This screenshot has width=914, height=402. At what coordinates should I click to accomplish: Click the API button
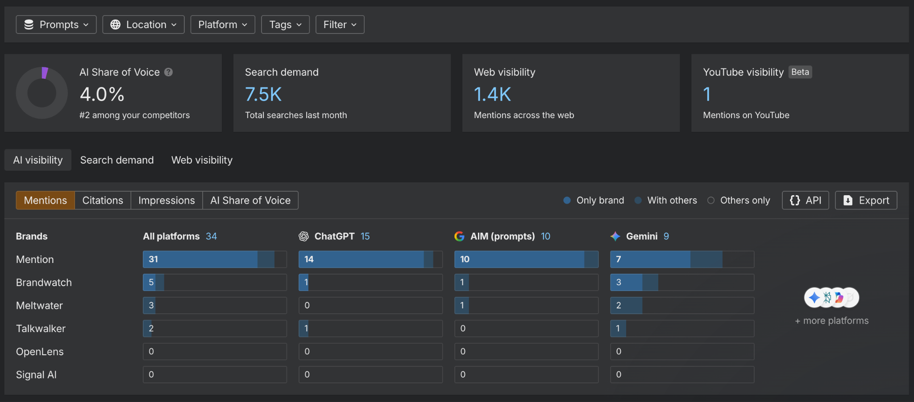(x=806, y=200)
